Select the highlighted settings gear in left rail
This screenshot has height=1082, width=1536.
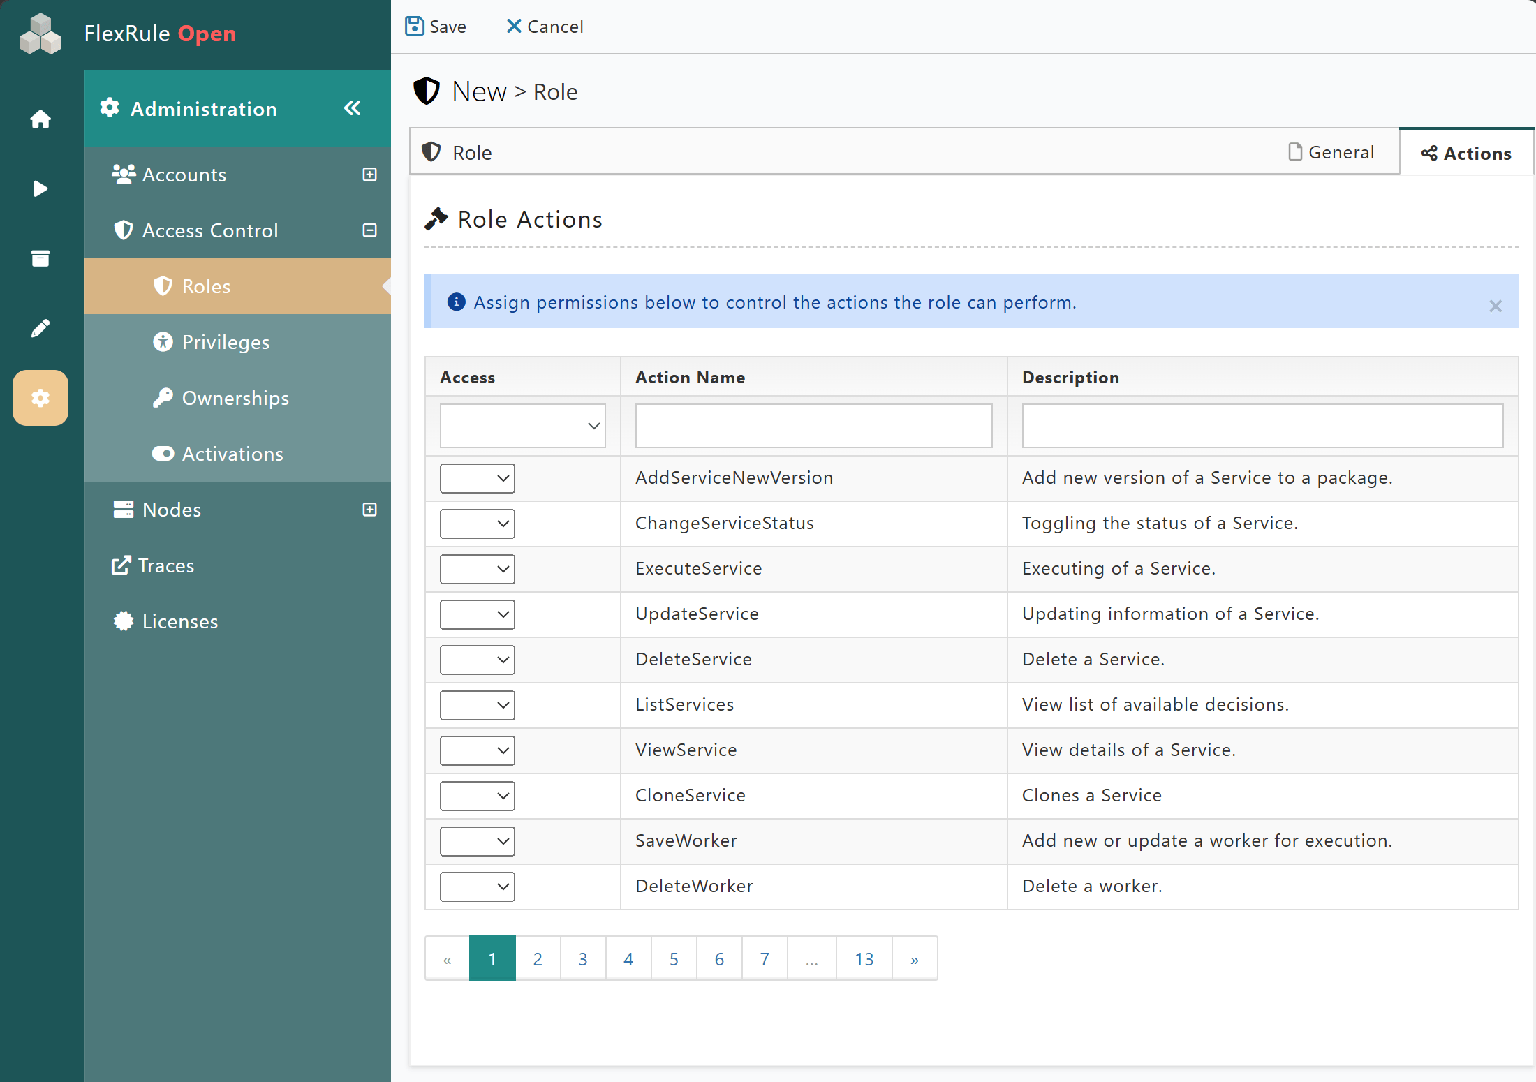coord(40,398)
